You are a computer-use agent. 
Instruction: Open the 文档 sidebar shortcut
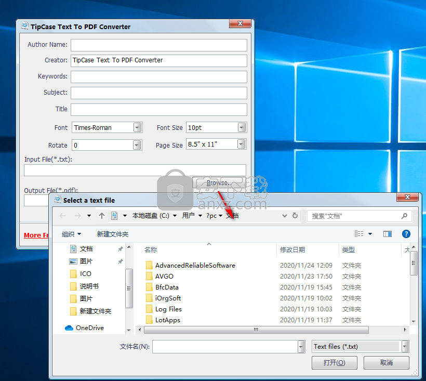click(x=82, y=248)
